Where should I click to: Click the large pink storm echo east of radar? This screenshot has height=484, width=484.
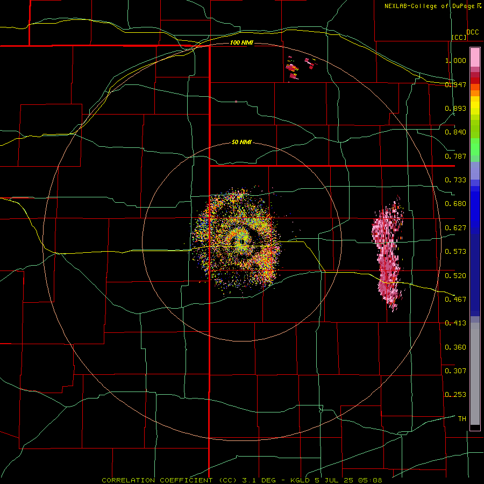(x=387, y=253)
